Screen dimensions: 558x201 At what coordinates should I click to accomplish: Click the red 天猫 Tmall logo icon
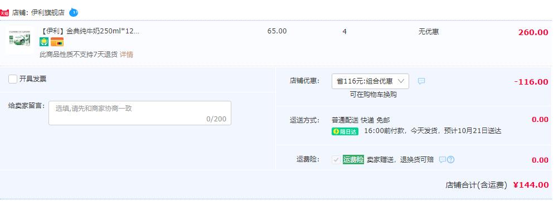coord(4,13)
